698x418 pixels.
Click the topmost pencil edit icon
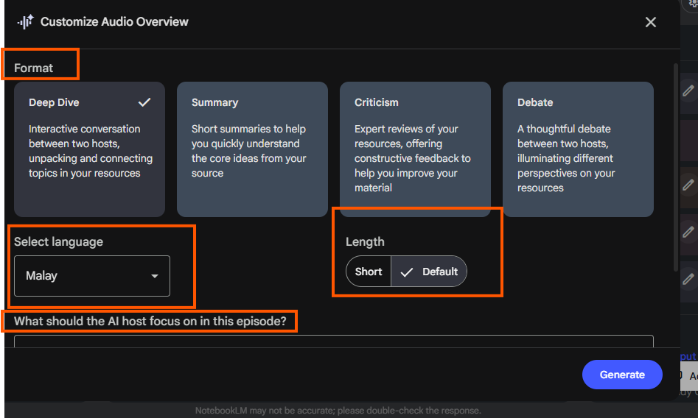(x=688, y=91)
